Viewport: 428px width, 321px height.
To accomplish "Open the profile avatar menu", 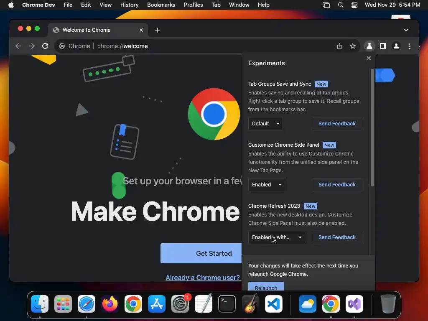I will [396, 46].
